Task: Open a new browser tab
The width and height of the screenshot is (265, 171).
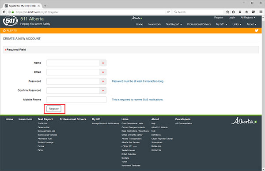Action: click(x=45, y=6)
